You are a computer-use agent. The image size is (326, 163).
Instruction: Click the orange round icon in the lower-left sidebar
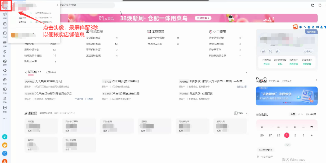(5, 145)
